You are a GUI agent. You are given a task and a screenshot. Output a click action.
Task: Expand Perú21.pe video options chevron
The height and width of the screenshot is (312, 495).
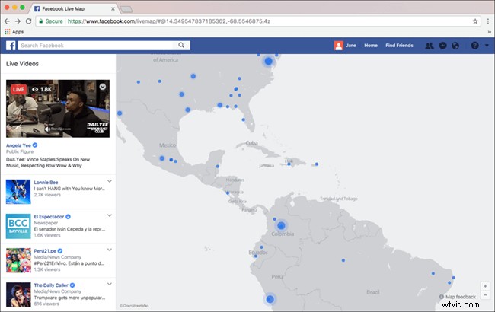[110, 250]
